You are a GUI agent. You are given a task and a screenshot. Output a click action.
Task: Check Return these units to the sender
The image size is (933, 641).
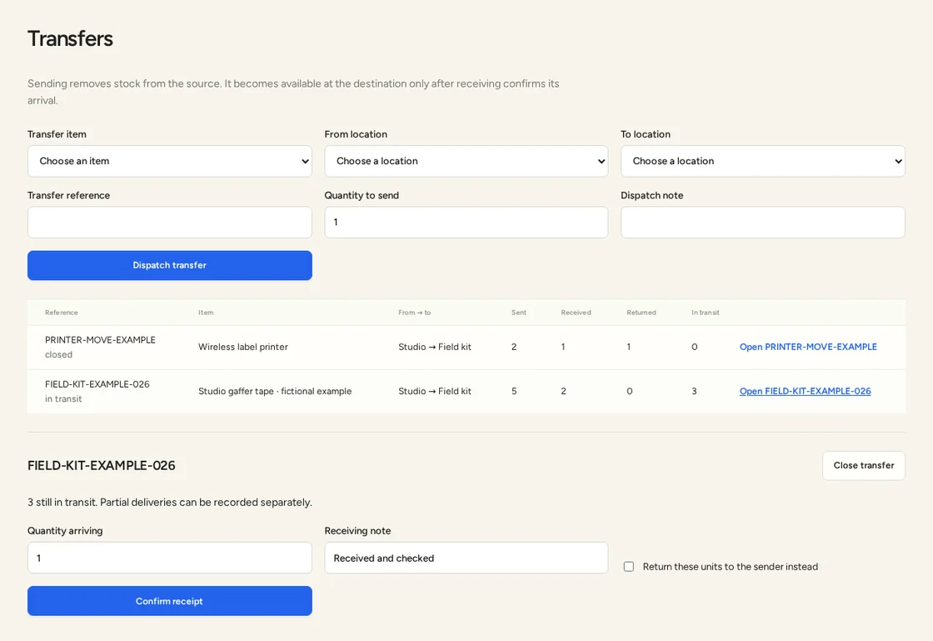[629, 567]
